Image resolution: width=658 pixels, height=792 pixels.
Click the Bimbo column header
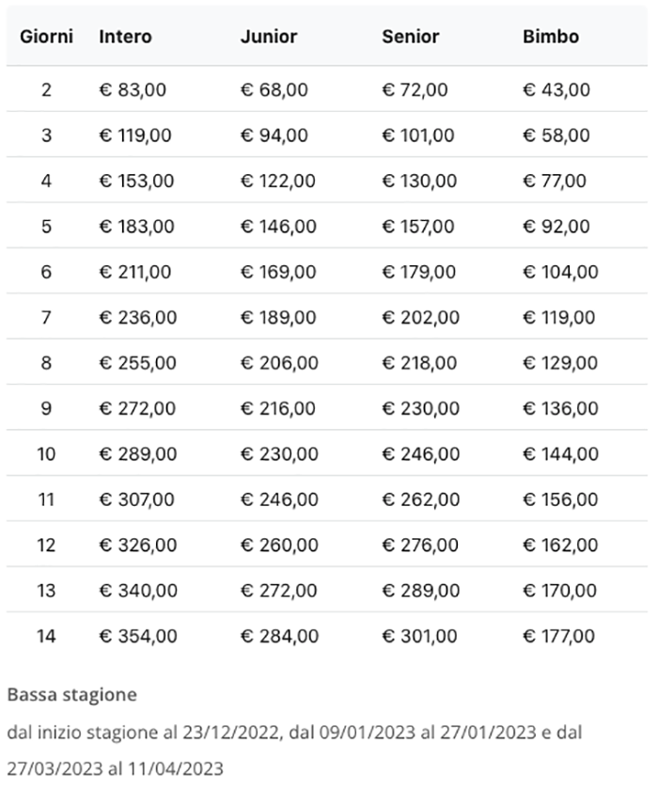(550, 37)
